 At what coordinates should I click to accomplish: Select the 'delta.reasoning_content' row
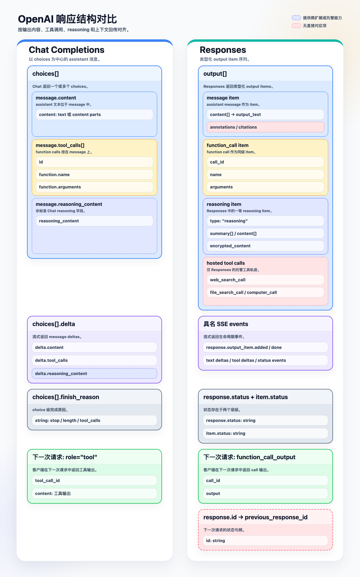tap(94, 374)
